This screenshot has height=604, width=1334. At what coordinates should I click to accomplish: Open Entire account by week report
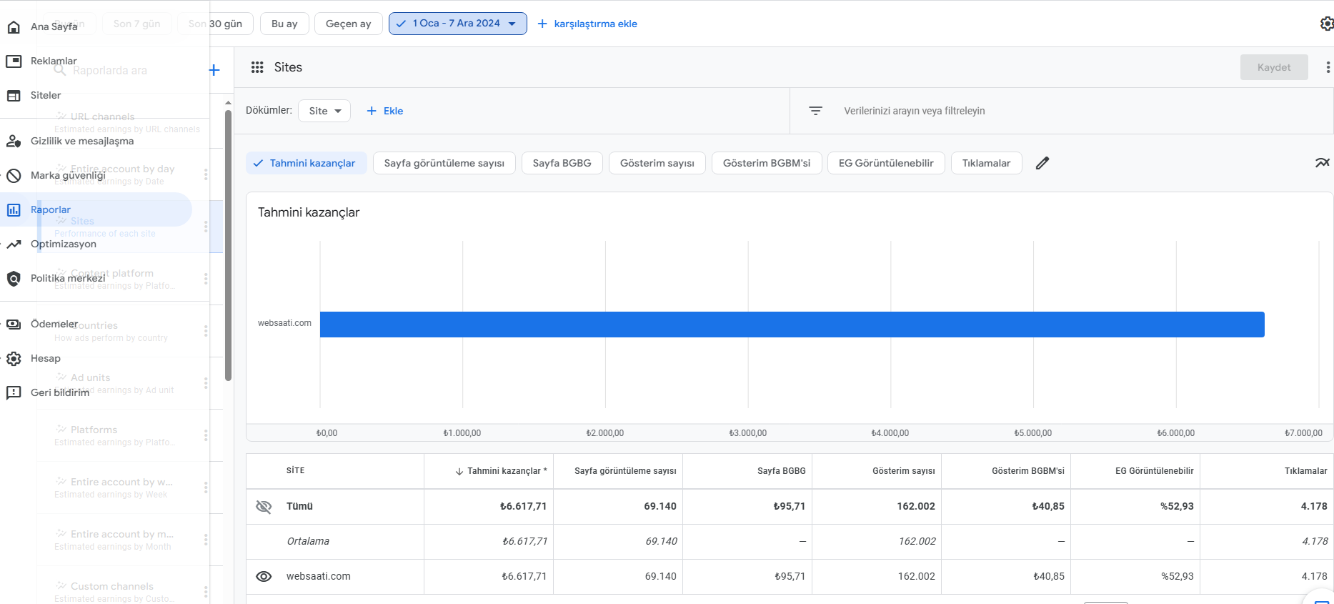click(x=129, y=487)
